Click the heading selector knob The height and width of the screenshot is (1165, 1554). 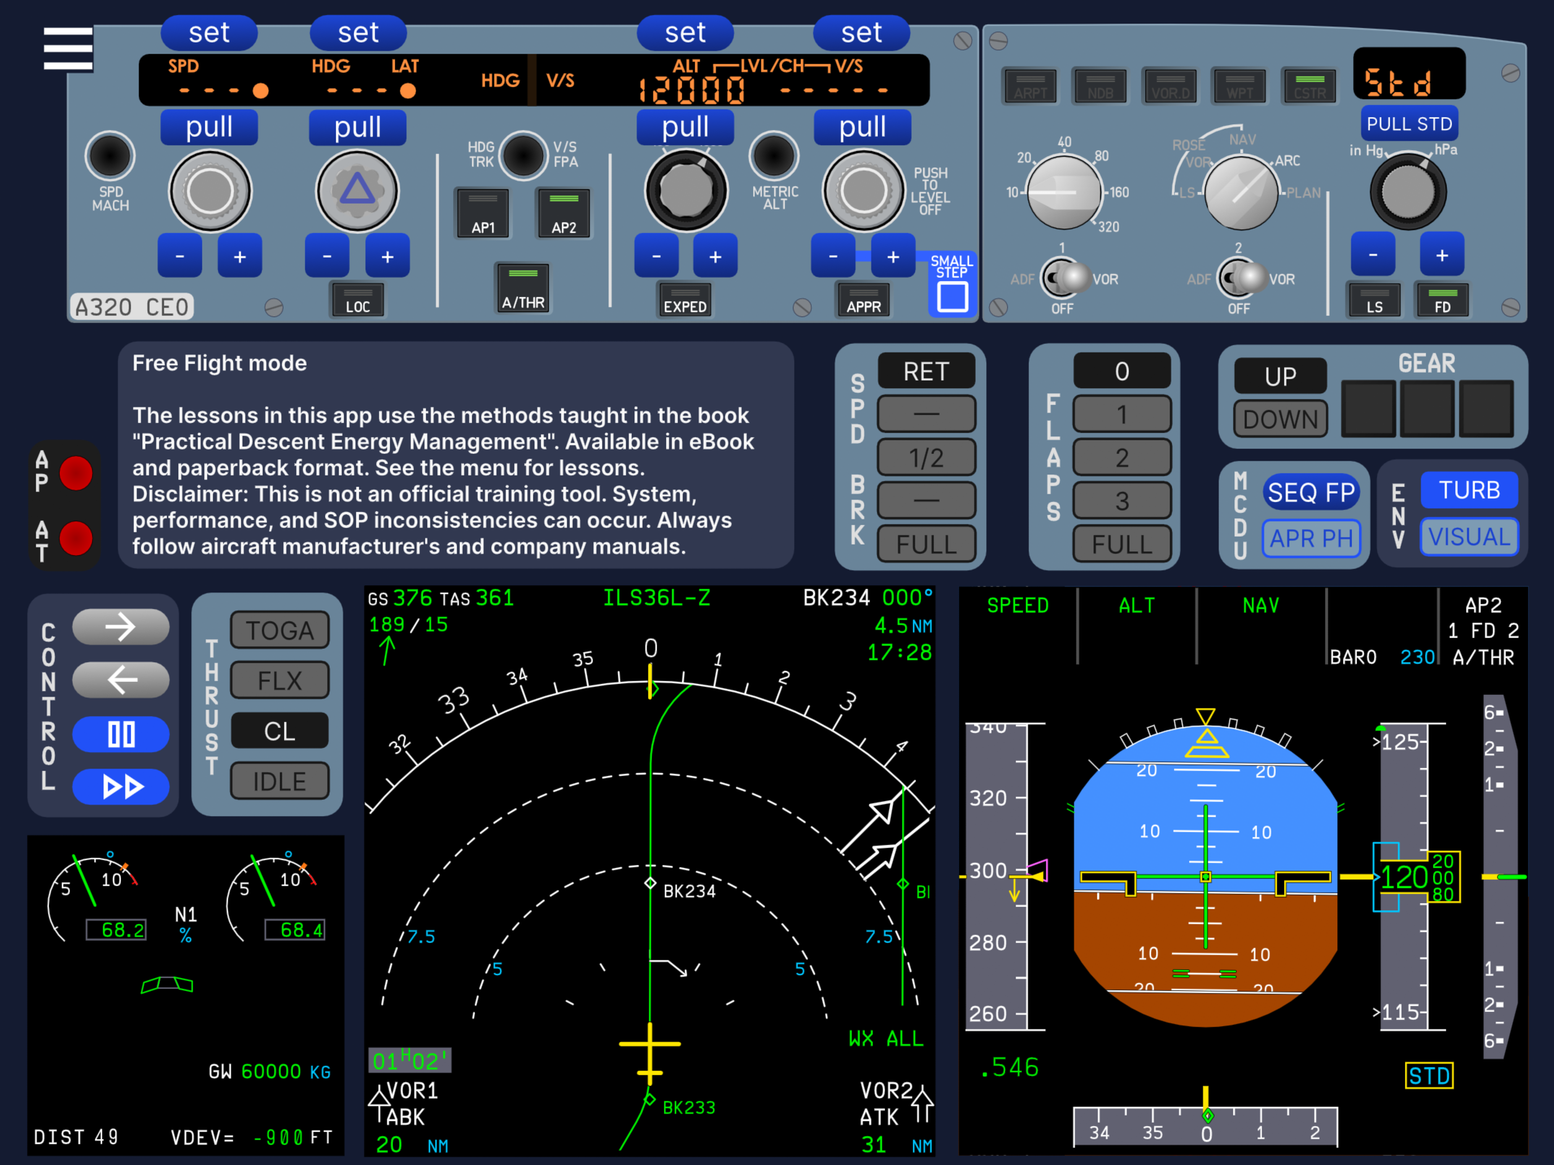point(357,190)
